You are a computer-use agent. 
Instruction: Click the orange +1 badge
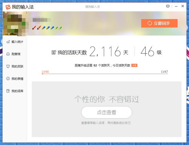(x=134, y=65)
